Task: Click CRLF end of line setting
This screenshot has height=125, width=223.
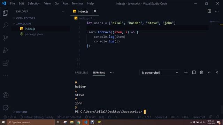Action: point(185,117)
